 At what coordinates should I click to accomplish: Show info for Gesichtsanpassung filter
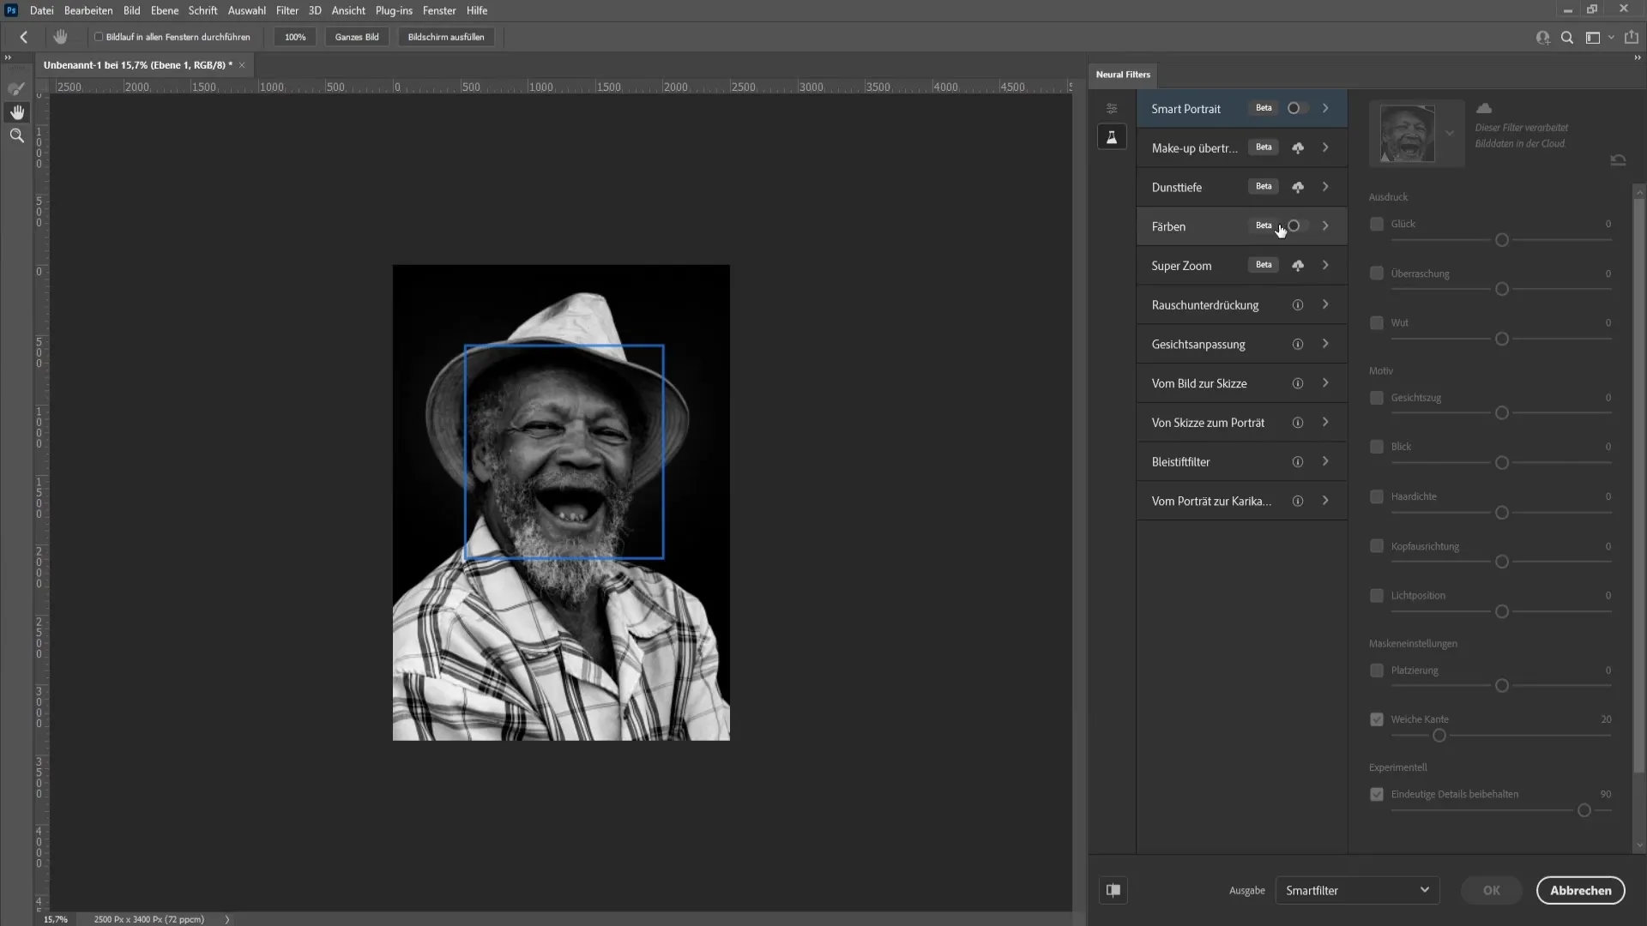(x=1298, y=345)
